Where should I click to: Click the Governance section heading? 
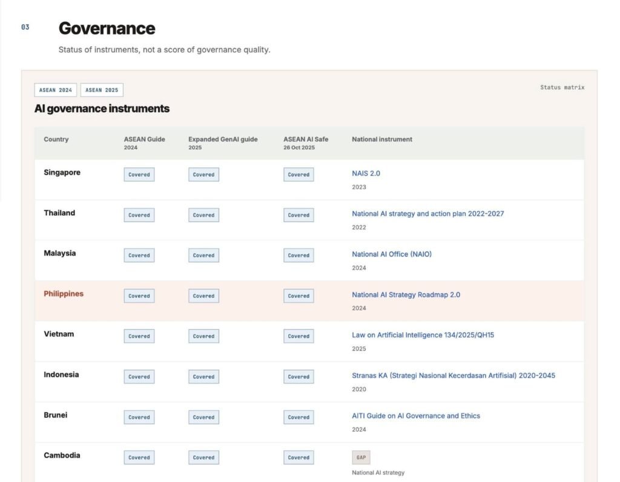tap(107, 28)
